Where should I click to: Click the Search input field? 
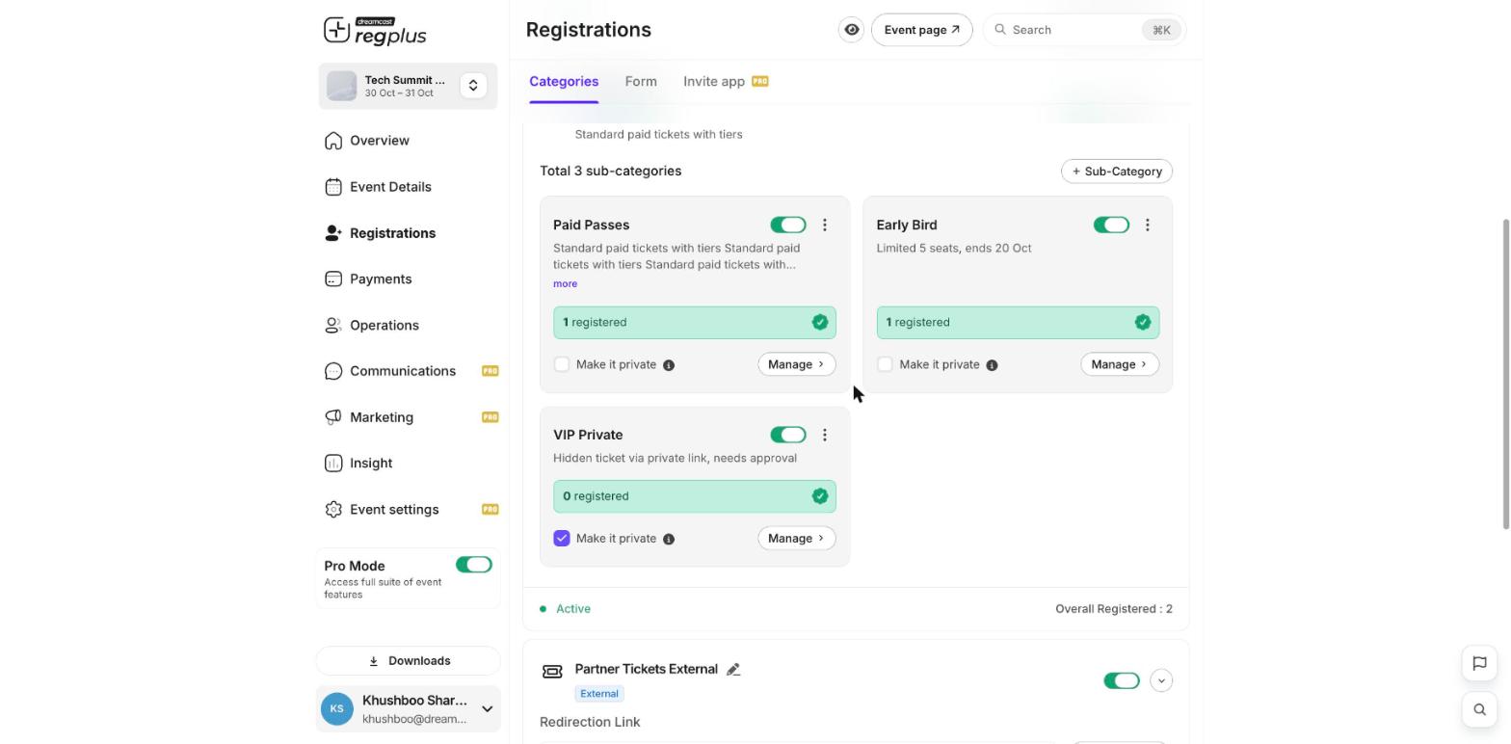[1084, 30]
